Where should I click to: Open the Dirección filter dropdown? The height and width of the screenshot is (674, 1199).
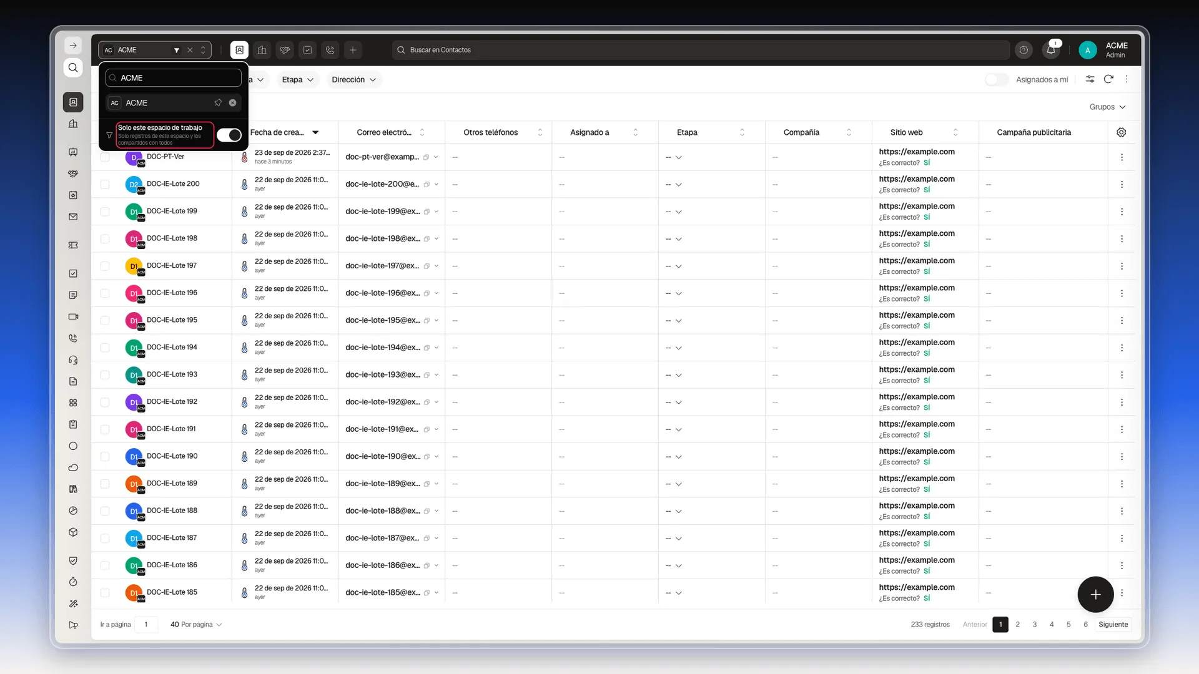354,79
